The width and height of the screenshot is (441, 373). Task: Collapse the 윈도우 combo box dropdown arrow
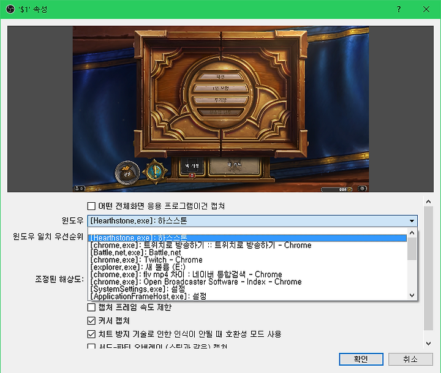pyautogui.click(x=412, y=221)
